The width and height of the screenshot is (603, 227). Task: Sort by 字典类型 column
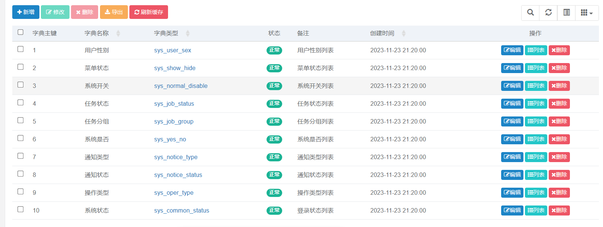click(188, 33)
